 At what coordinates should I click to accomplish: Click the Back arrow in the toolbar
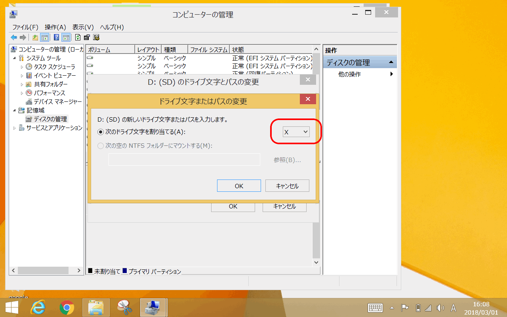(x=14, y=37)
